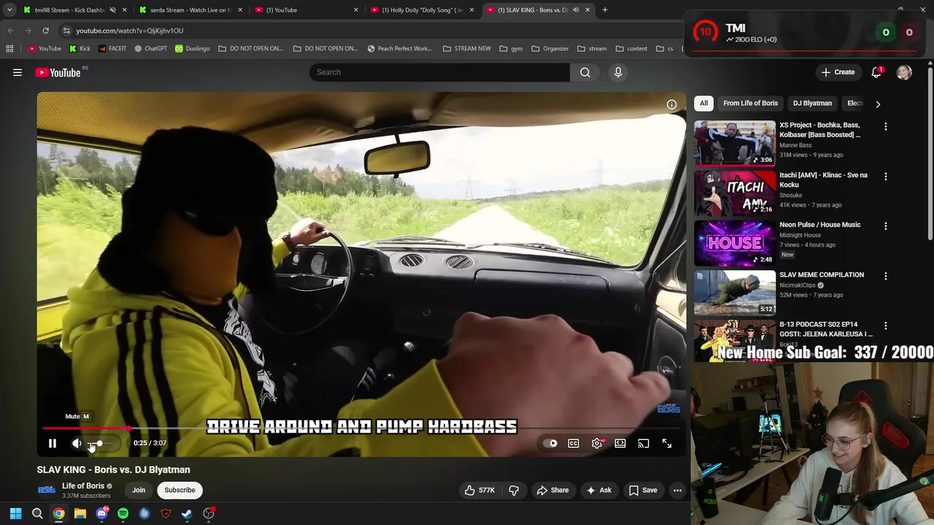Switch to theater mode

tap(620, 443)
